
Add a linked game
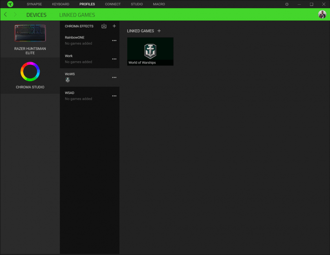coord(159,31)
